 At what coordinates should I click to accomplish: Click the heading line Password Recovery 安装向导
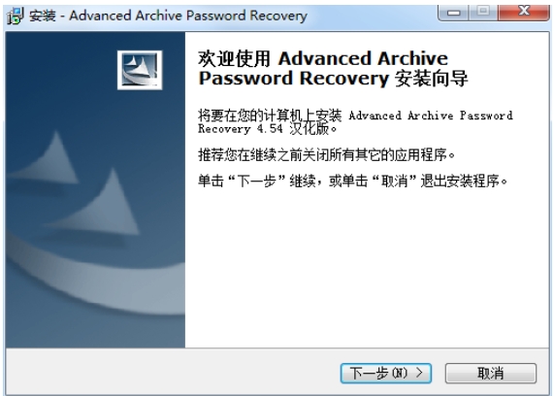click(x=333, y=79)
